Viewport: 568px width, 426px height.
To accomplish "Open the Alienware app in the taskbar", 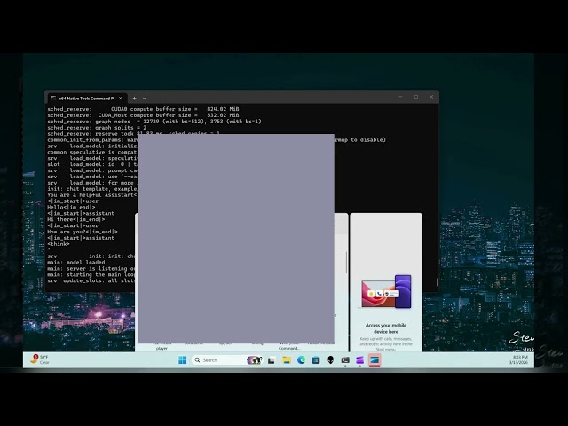I will 330,359.
